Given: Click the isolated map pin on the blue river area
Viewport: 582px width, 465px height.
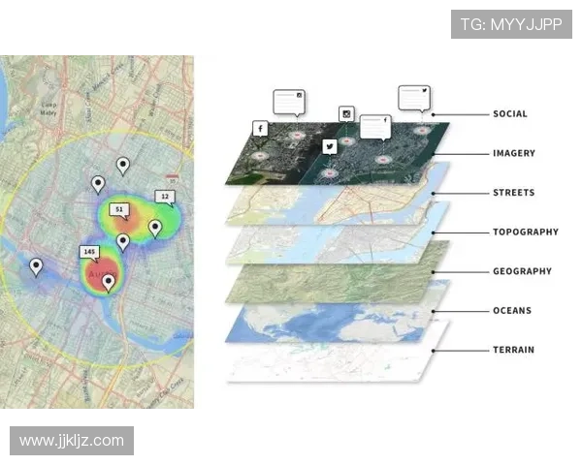Looking at the screenshot, I should tap(36, 266).
